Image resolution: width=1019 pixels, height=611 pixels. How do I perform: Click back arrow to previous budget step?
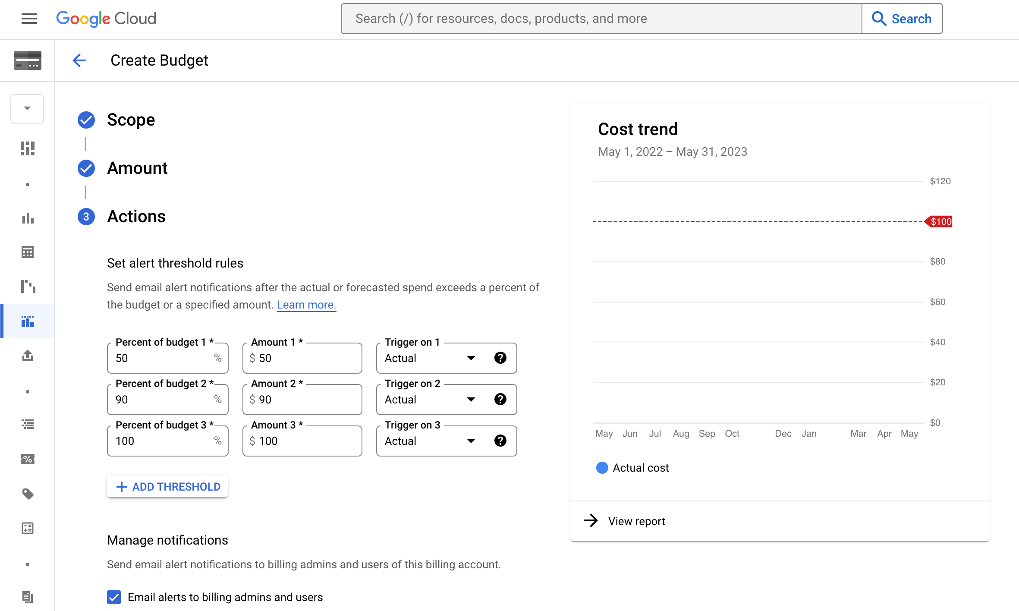80,60
